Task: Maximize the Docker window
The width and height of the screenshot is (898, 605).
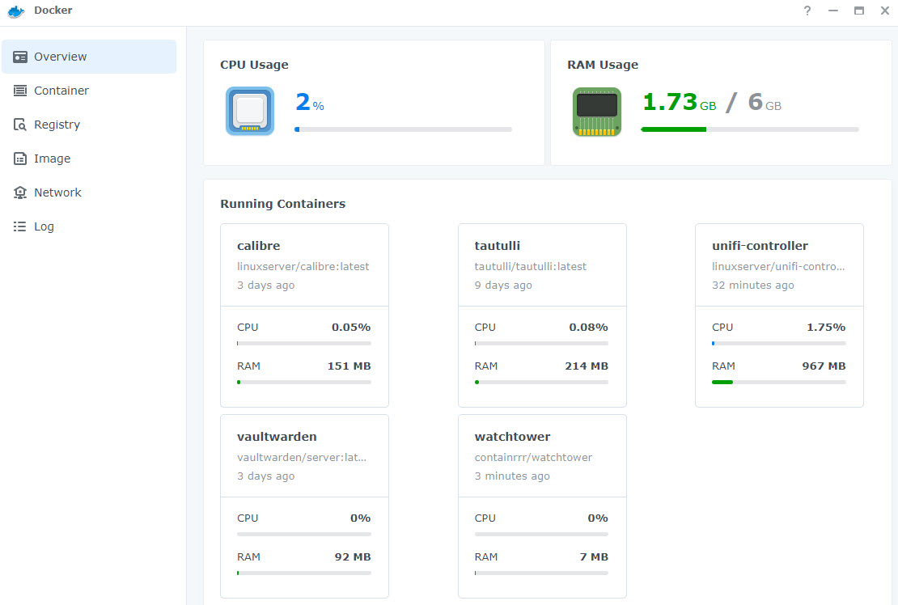Action: [x=858, y=11]
